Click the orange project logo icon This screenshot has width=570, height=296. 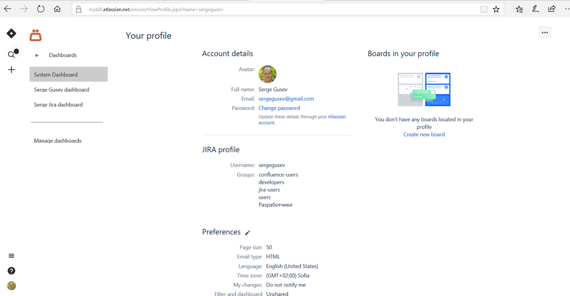35,35
